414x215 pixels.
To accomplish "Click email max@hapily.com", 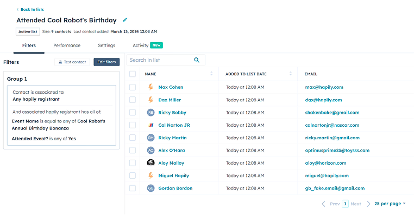I will pos(324,87).
